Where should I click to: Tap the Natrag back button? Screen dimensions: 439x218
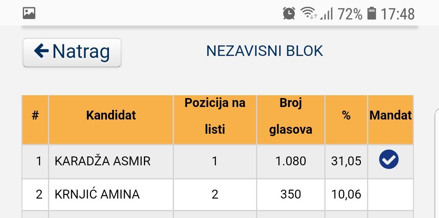click(72, 52)
